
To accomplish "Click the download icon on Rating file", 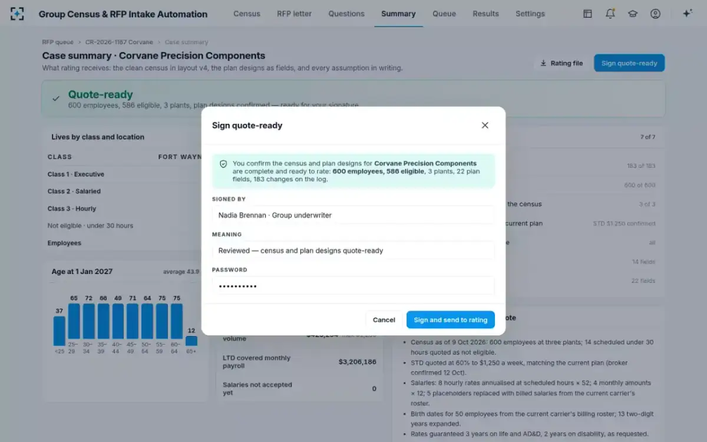I will (543, 63).
